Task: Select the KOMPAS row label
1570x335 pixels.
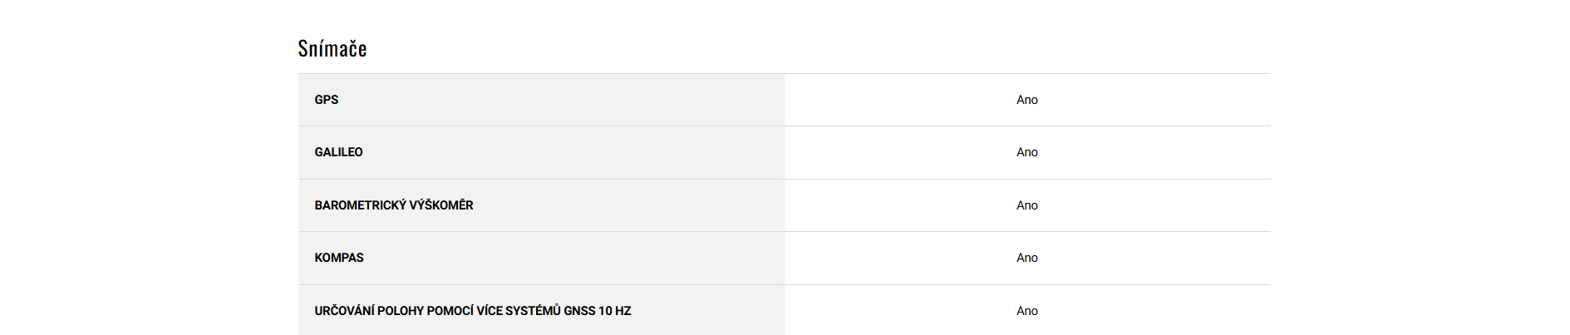Action: 339,258
